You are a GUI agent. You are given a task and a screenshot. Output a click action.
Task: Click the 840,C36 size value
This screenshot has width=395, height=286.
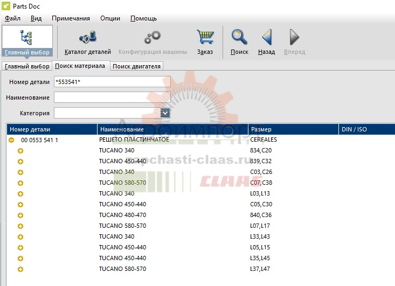coord(261,215)
